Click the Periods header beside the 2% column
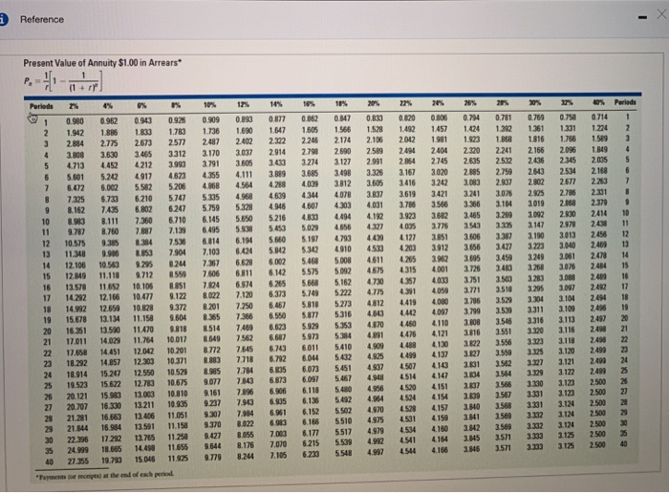This screenshot has height=493, width=669. point(41,106)
